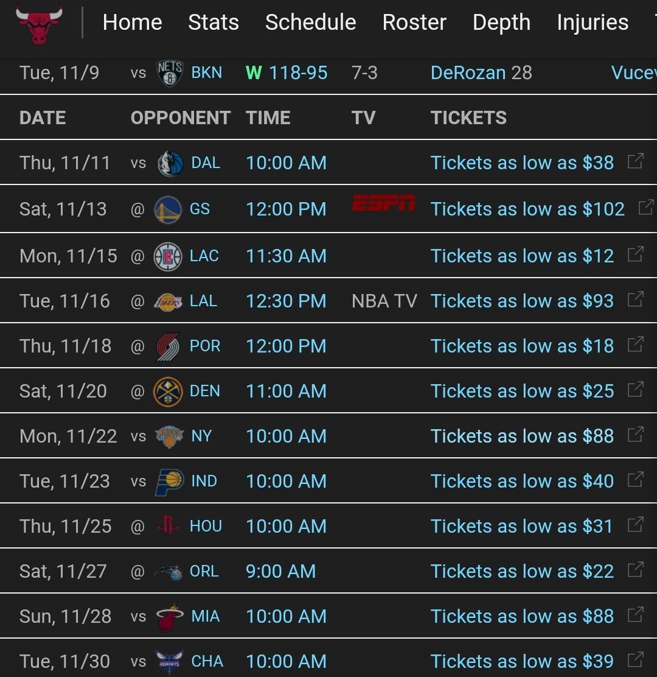The height and width of the screenshot is (677, 657).
Task: Buy tickets as low as $102
Action: click(527, 209)
